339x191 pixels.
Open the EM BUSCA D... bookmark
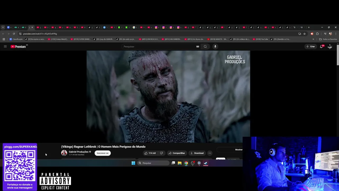tap(149, 39)
